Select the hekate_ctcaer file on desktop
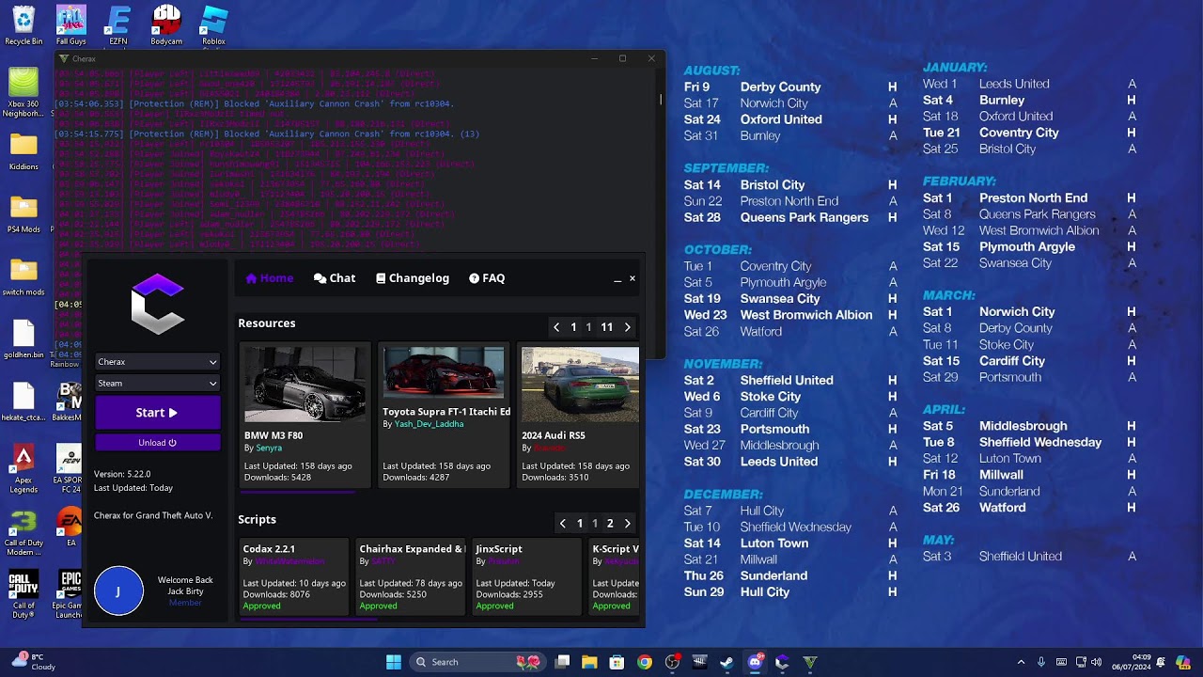The width and height of the screenshot is (1203, 677). click(x=23, y=402)
